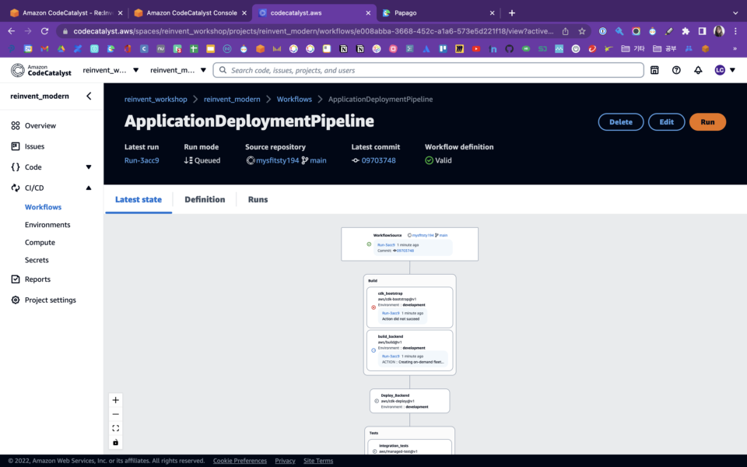Screen dimensions: 747x467
Task: Click the orange Run button
Action: pos(707,121)
